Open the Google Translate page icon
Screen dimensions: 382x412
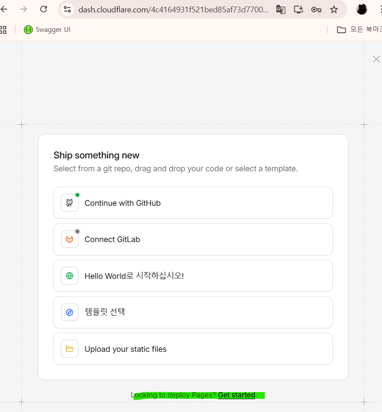tap(281, 10)
